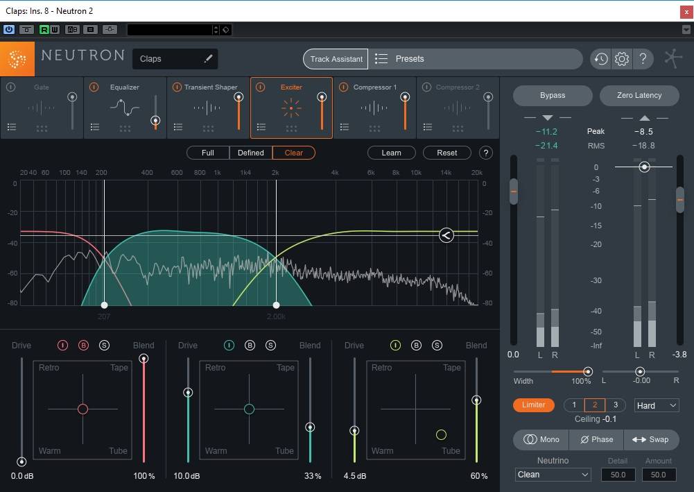Open the host preset dropdown arrows
The width and height of the screenshot is (694, 492).
[x=216, y=30]
